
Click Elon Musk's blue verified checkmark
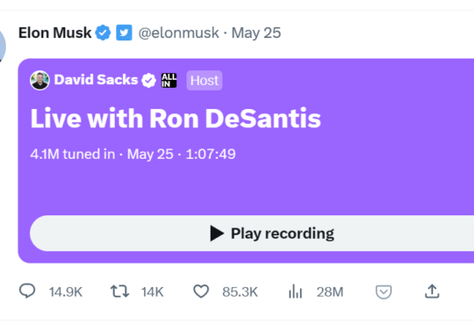[x=103, y=32]
